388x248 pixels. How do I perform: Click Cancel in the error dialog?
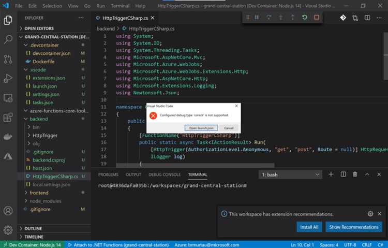(x=229, y=128)
